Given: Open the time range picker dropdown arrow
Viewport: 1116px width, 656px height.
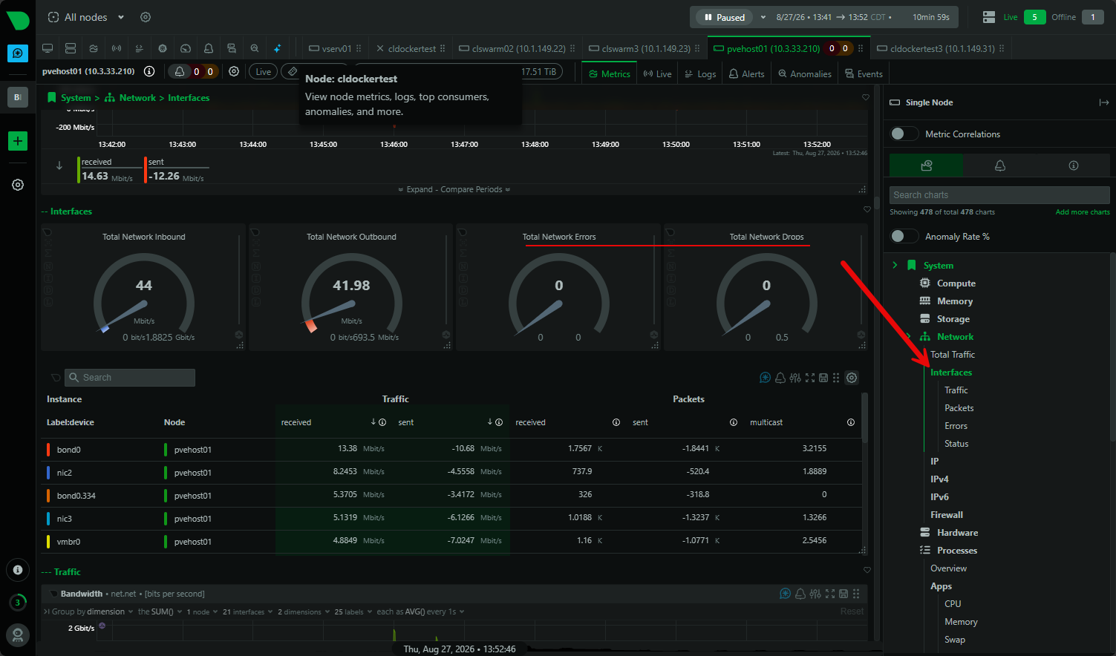Looking at the screenshot, I should (763, 17).
